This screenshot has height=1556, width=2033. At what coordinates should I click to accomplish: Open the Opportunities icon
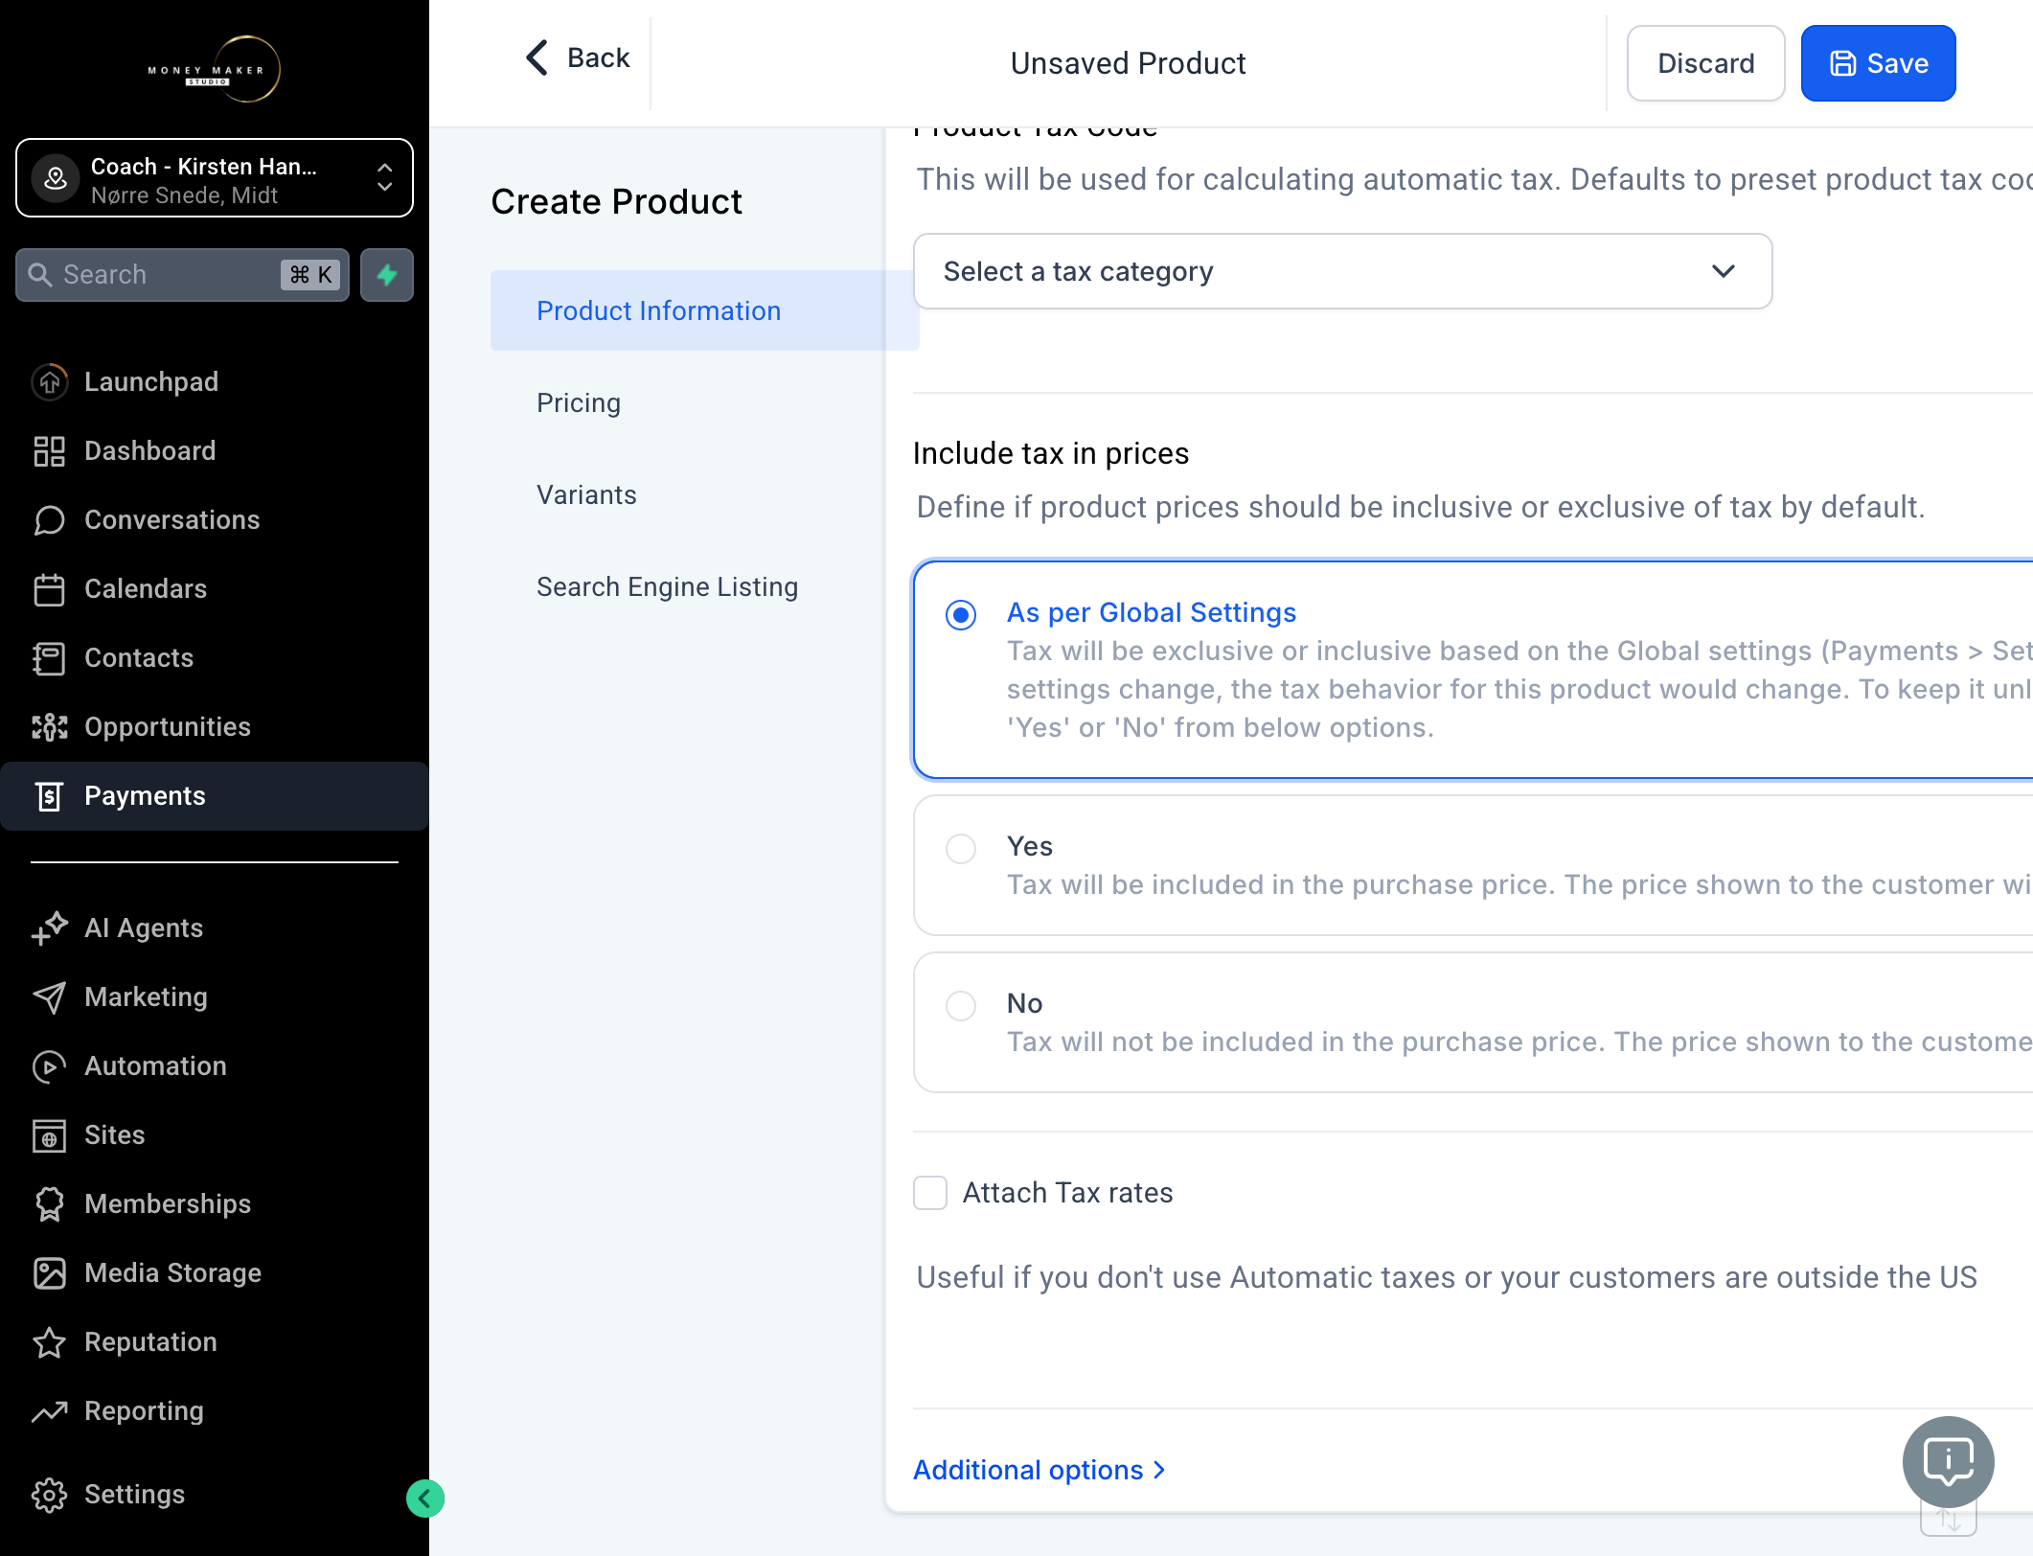49,726
